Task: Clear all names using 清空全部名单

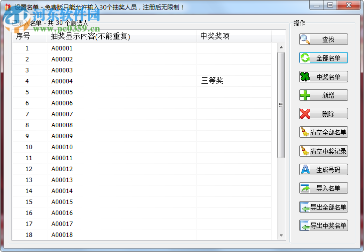Action: [x=324, y=132]
